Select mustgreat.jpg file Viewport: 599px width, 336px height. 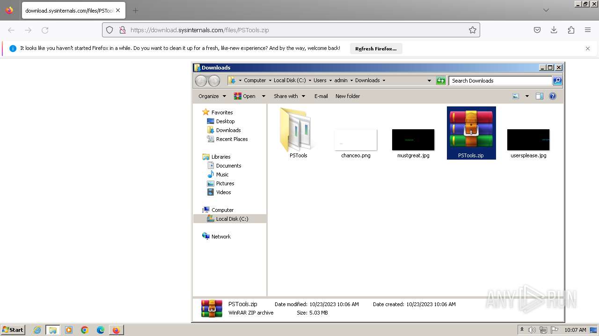[x=413, y=143]
